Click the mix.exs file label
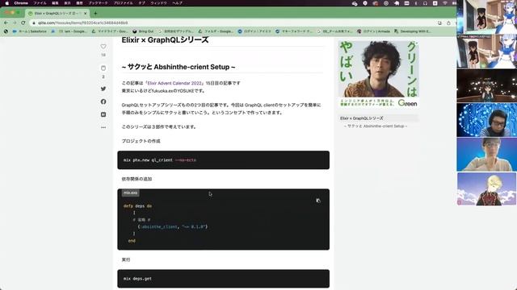 [130, 193]
